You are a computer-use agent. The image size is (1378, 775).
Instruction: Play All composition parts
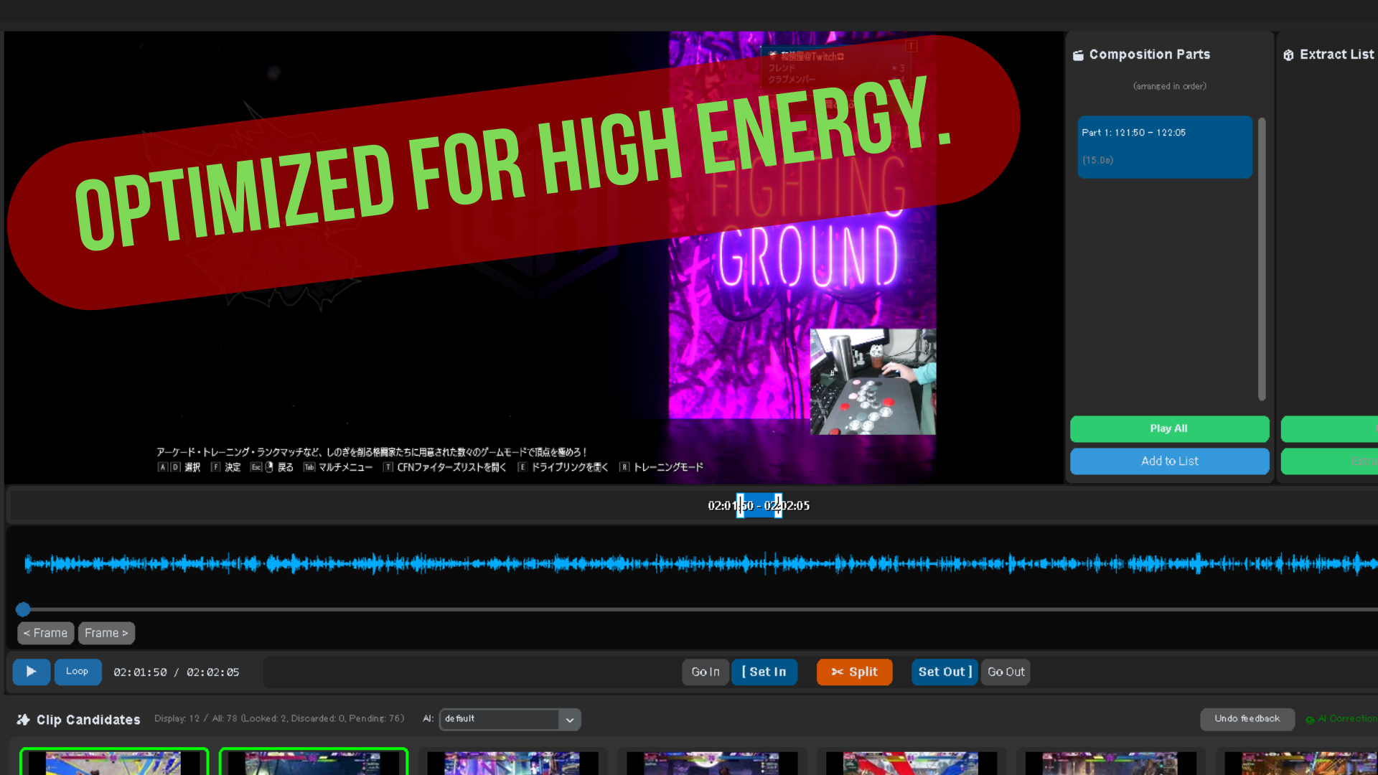click(1168, 428)
